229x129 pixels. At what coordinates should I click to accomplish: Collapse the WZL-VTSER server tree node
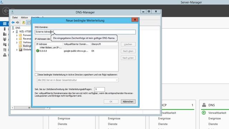(13, 32)
